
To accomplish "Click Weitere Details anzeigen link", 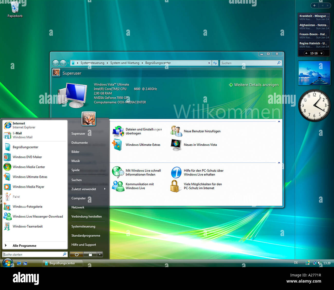I will pyautogui.click(x=254, y=85).
